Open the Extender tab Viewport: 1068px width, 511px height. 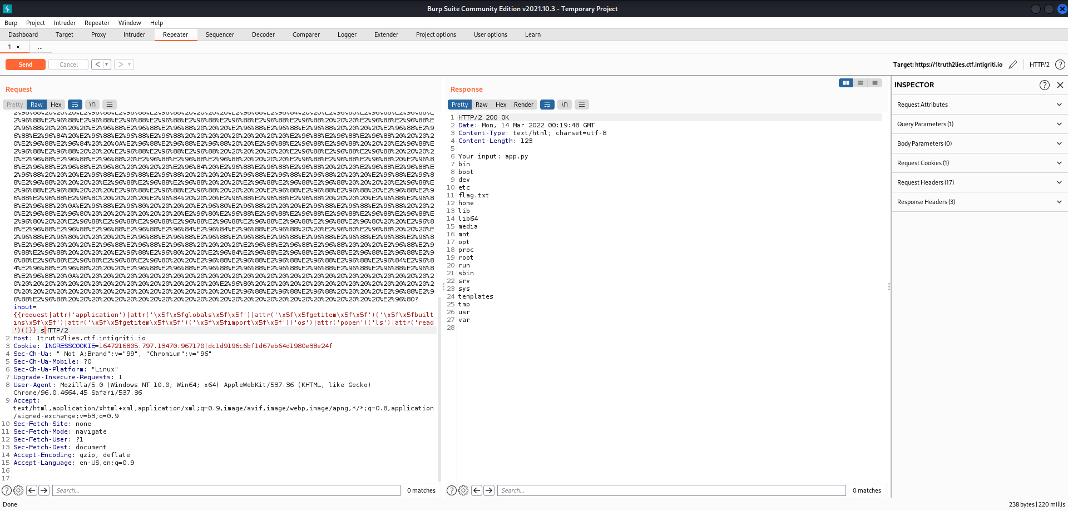(x=386, y=34)
